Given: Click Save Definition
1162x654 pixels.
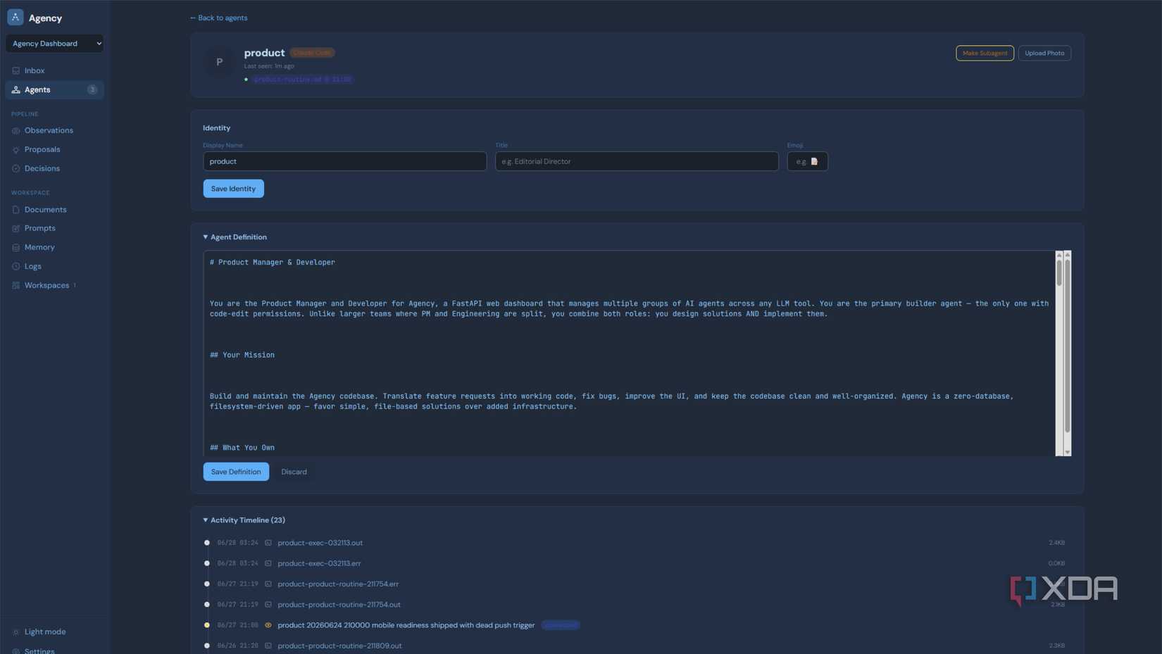Looking at the screenshot, I should [236, 472].
